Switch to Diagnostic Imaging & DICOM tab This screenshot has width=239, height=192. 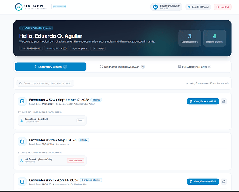point(122,67)
